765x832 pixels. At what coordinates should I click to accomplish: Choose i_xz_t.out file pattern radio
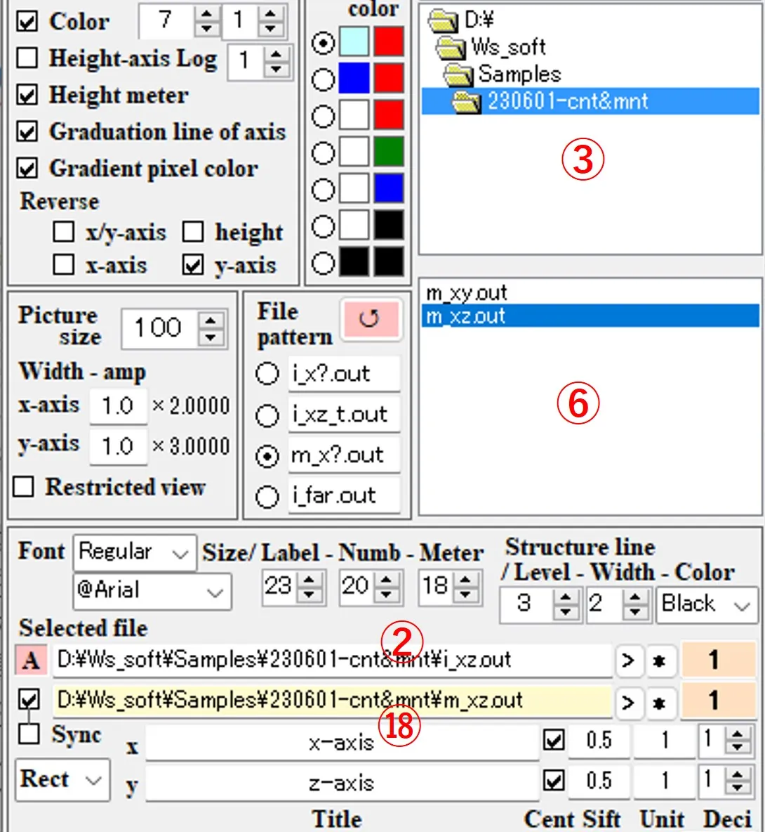[267, 415]
